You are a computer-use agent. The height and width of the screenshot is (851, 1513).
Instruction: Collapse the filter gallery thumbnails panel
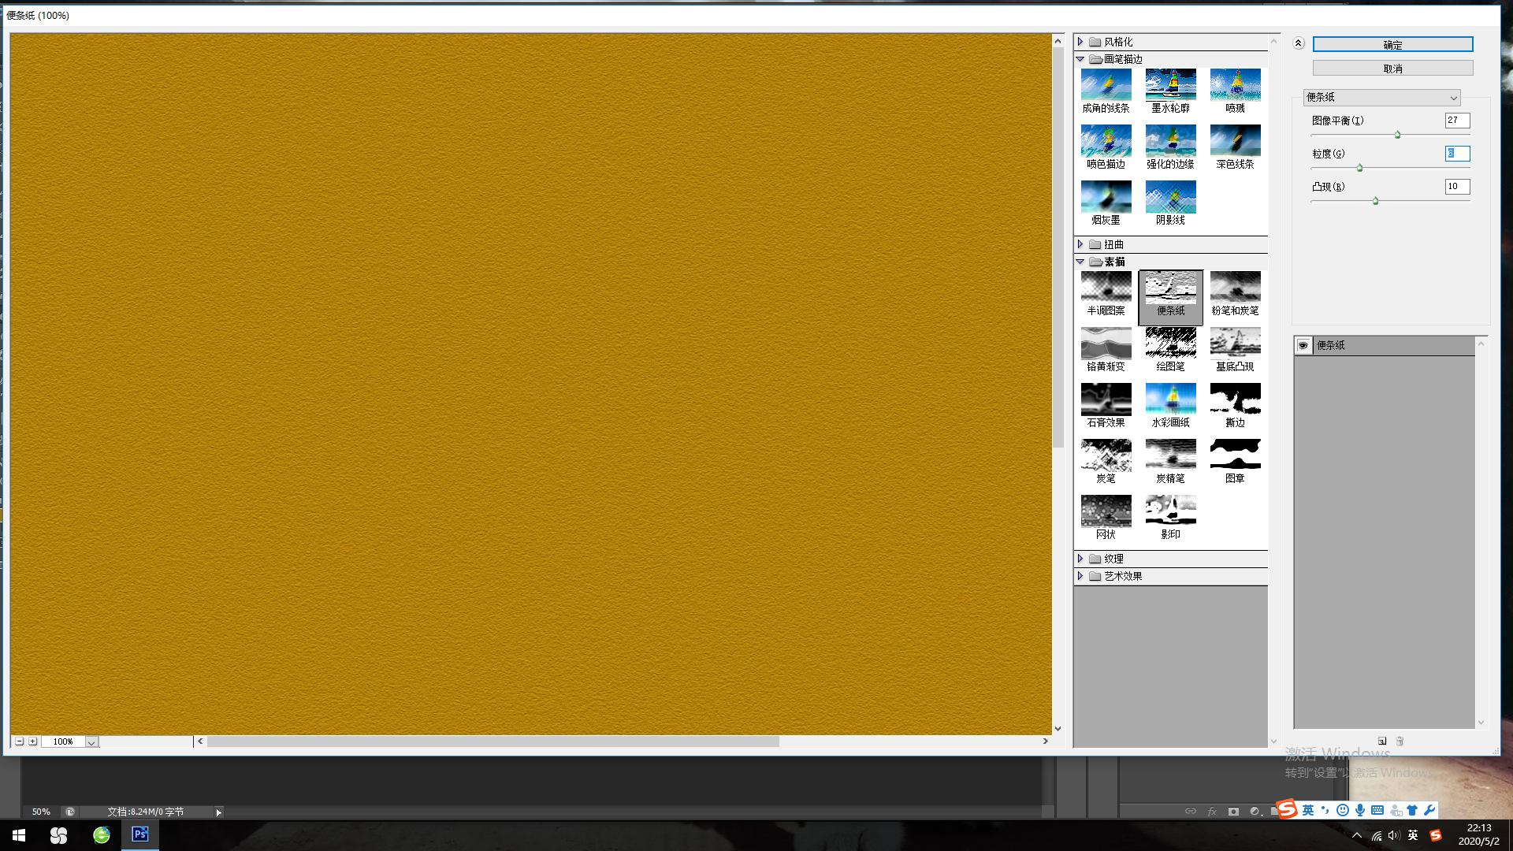click(1299, 43)
